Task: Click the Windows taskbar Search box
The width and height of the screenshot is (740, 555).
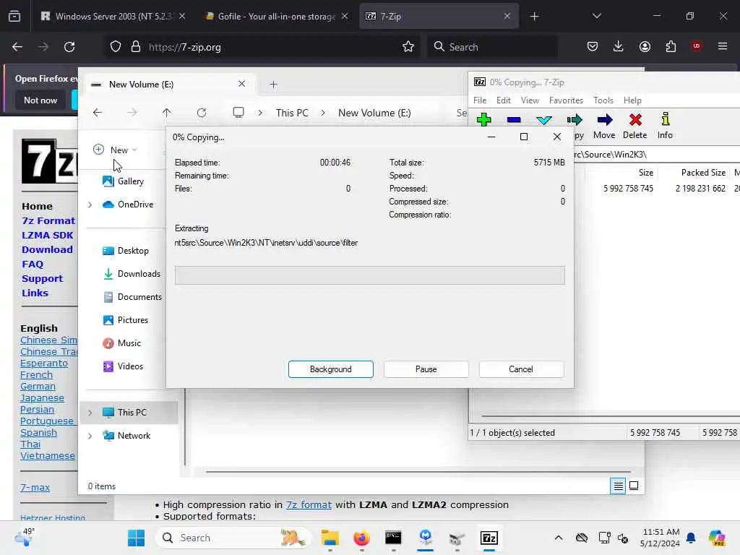Action: coord(233,538)
